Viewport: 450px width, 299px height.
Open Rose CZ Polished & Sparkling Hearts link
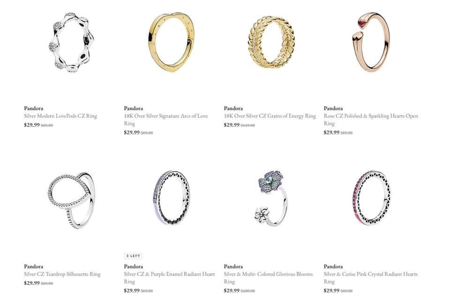[x=371, y=120]
